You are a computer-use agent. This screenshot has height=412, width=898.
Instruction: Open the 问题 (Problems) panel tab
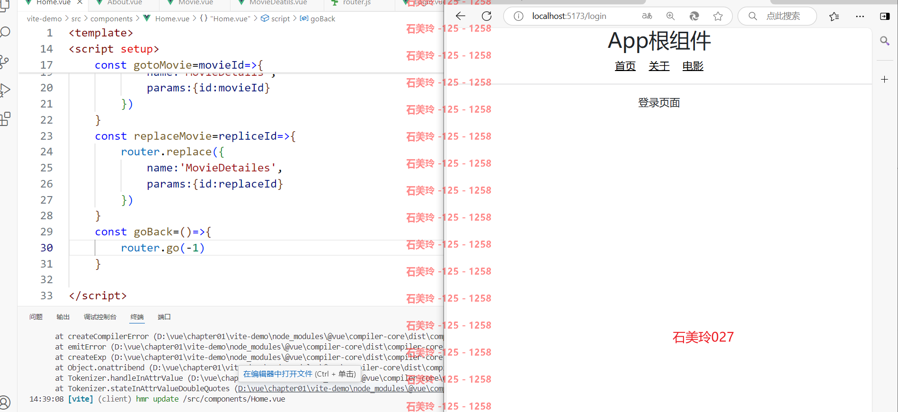[36, 317]
